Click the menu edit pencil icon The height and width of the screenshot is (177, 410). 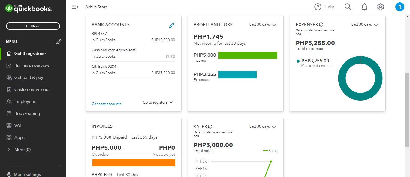coord(59,42)
